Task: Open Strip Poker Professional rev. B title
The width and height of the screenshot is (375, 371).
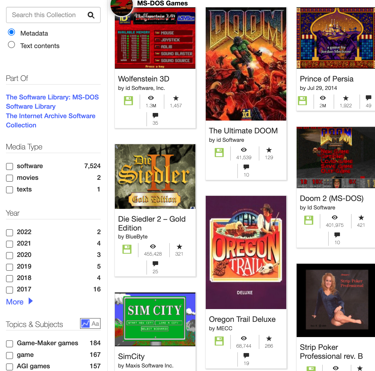Action: [331, 352]
